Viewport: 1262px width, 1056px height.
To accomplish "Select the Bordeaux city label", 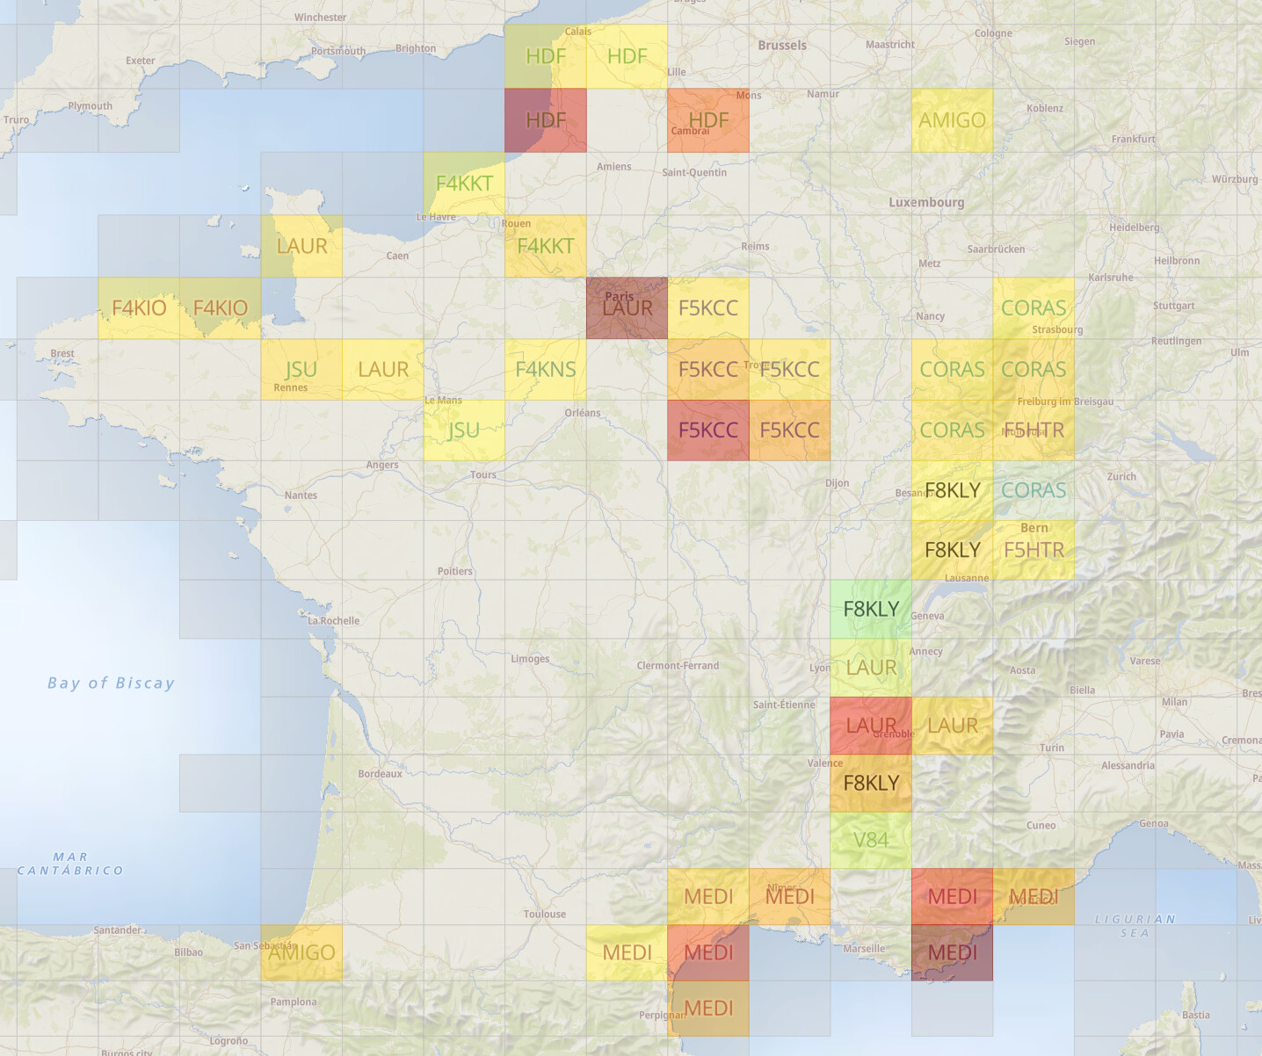I will pos(380,774).
